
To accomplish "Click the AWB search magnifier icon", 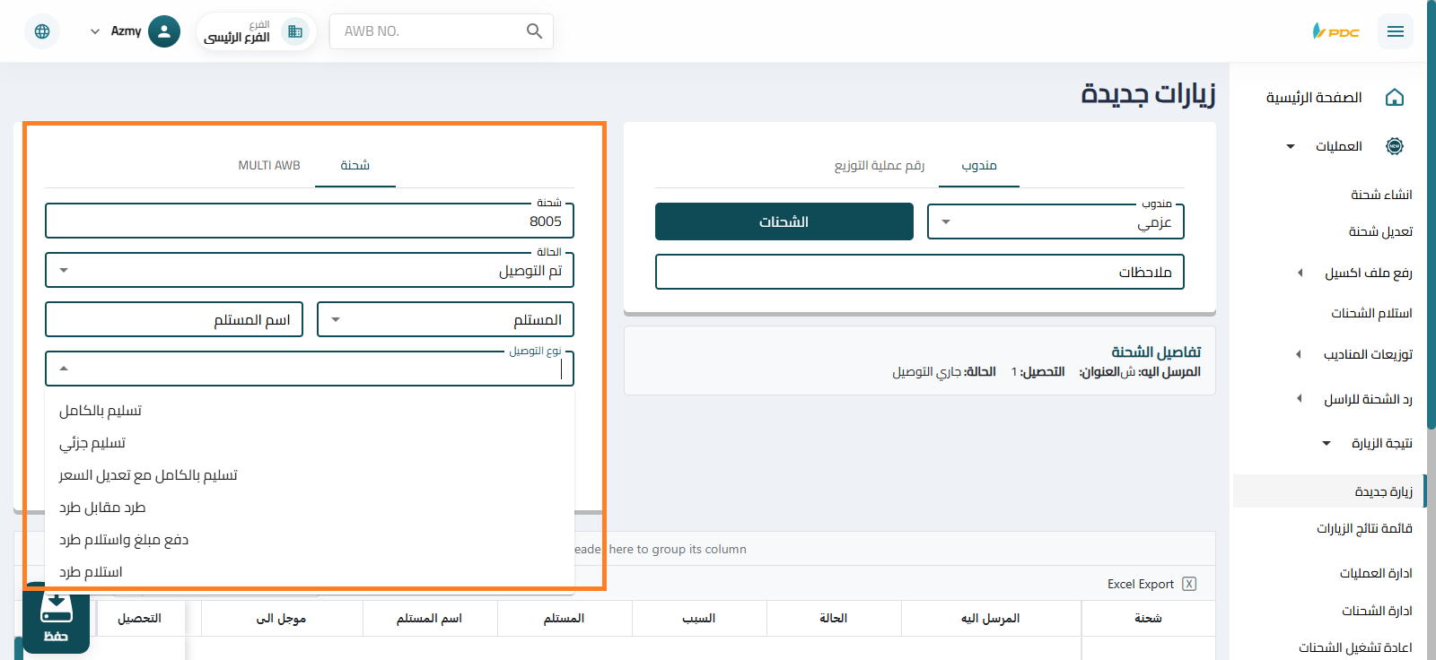I will click(534, 31).
